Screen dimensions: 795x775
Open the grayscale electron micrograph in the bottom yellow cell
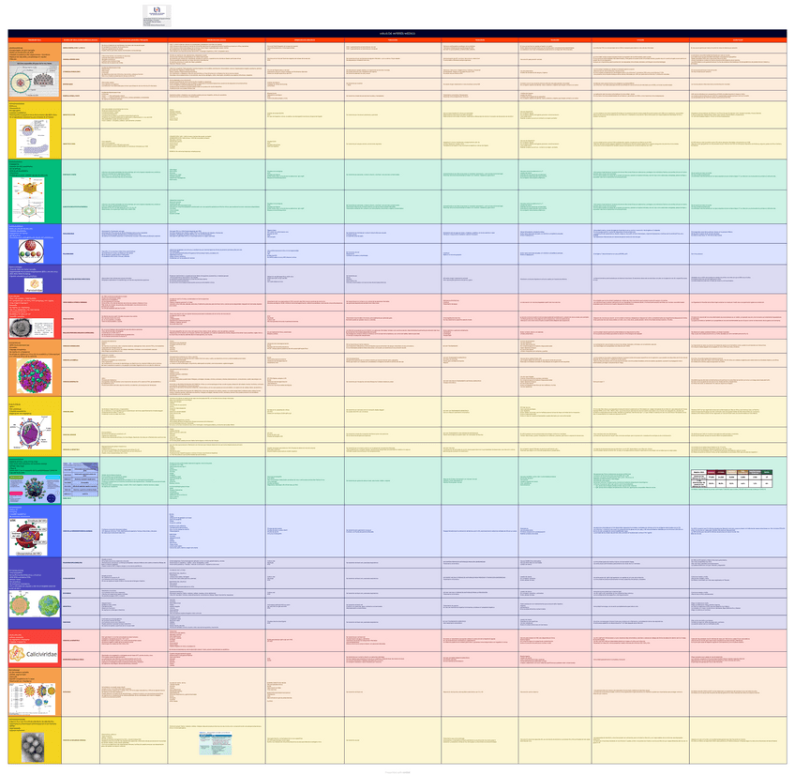point(33,747)
